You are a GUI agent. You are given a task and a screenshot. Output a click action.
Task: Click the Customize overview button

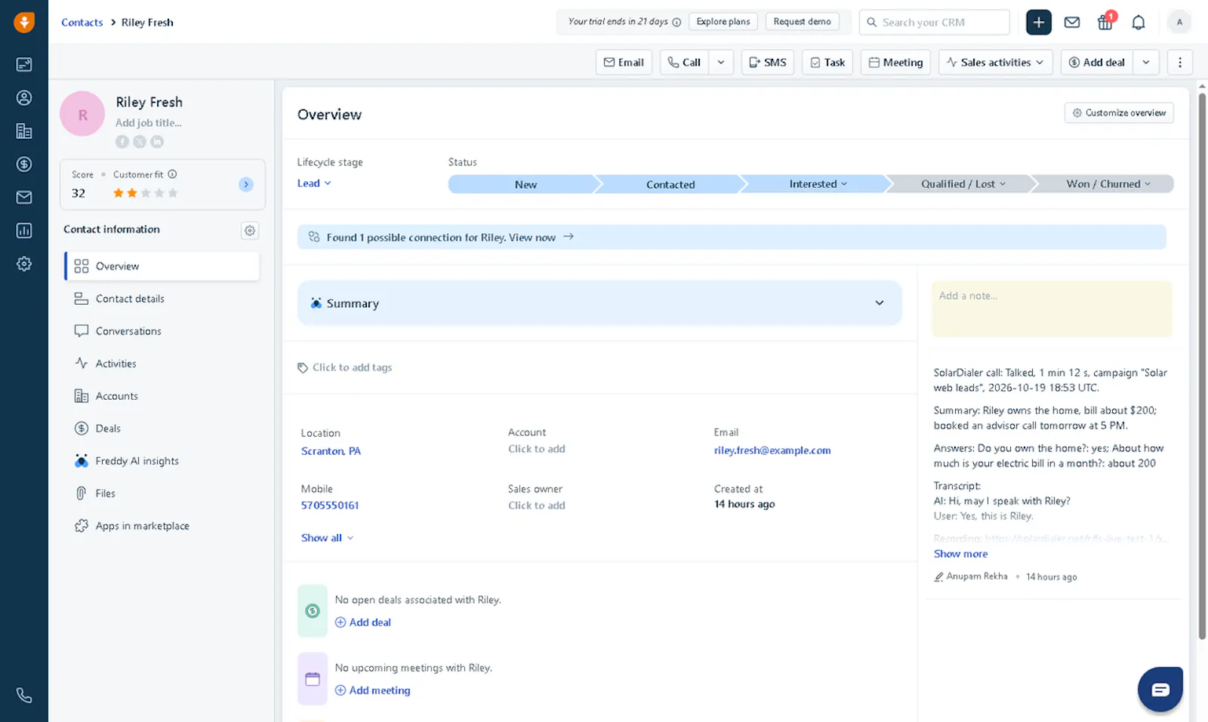[x=1119, y=113]
